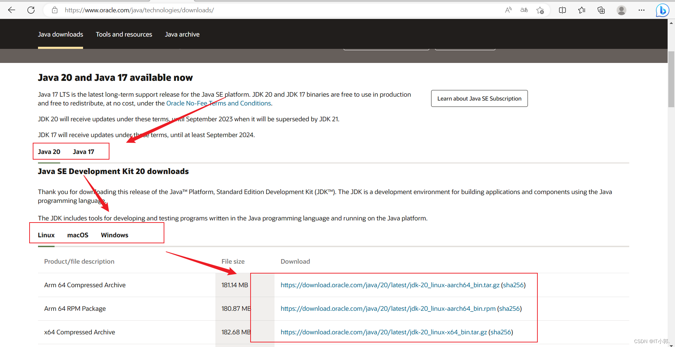The height and width of the screenshot is (347, 675).
Task: Select the Linux platform tab
Action: point(46,235)
